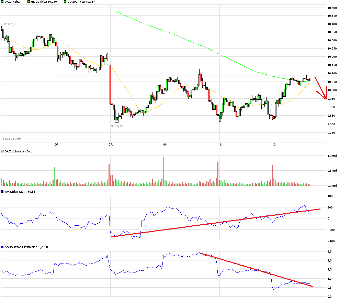Image resolution: width=340 pixels, height=300 pixels.
Task: Click the tall red volume bar at 07.
Action: click(x=109, y=175)
